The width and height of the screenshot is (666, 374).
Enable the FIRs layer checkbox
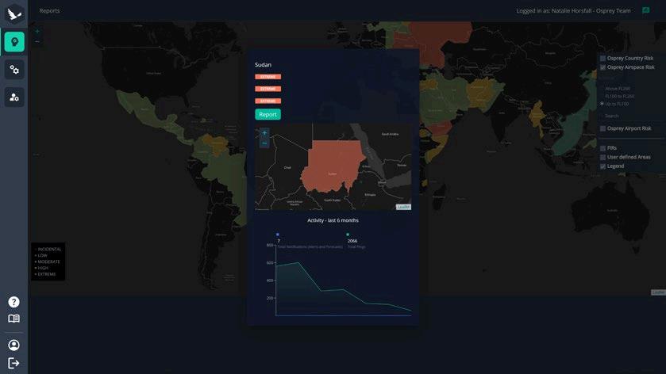[602, 148]
